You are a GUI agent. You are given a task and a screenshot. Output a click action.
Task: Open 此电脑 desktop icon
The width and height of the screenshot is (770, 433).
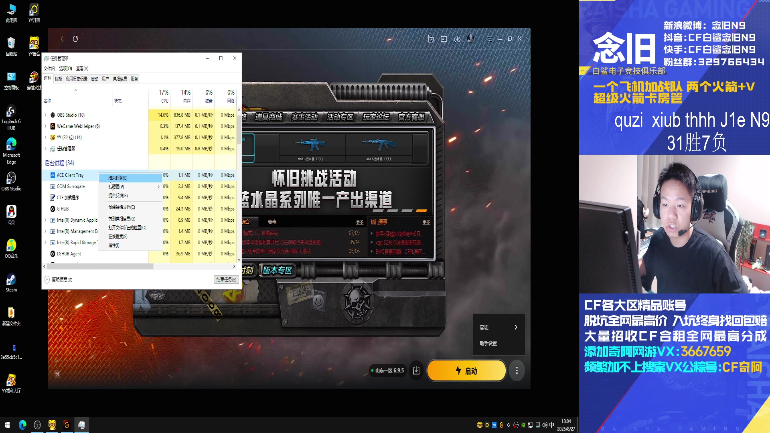[11, 13]
